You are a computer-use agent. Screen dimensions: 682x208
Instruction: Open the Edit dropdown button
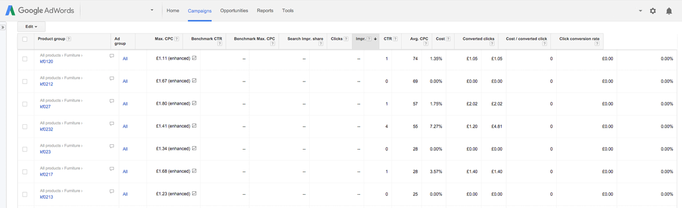[31, 27]
